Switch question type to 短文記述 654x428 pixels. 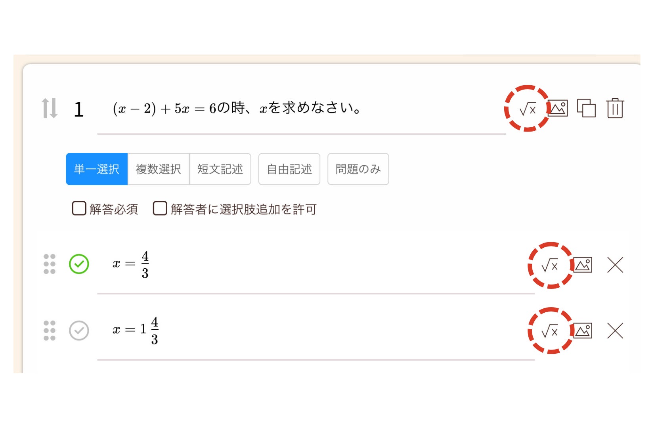click(220, 169)
